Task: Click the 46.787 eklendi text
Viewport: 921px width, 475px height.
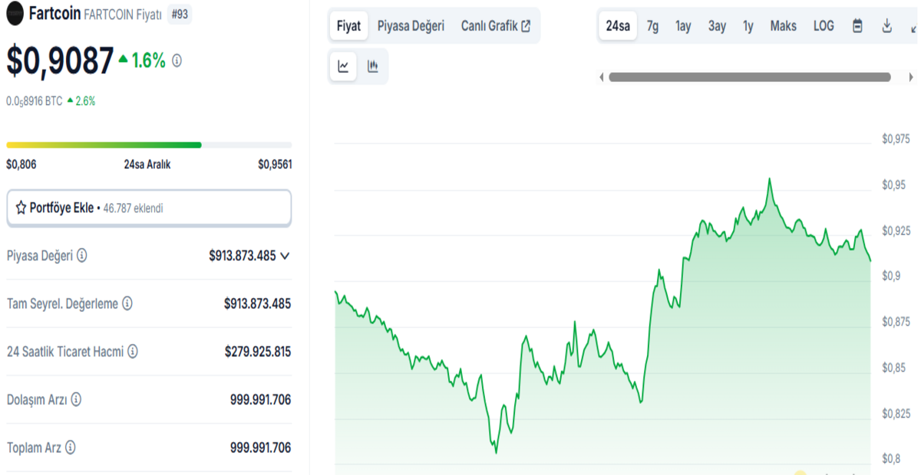Action: point(133,208)
